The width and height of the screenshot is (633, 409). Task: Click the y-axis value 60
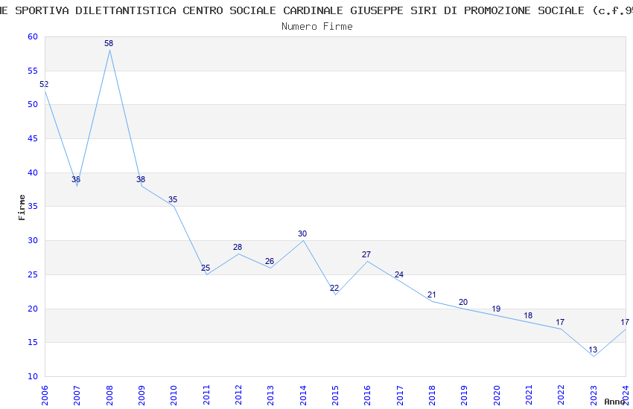point(33,36)
